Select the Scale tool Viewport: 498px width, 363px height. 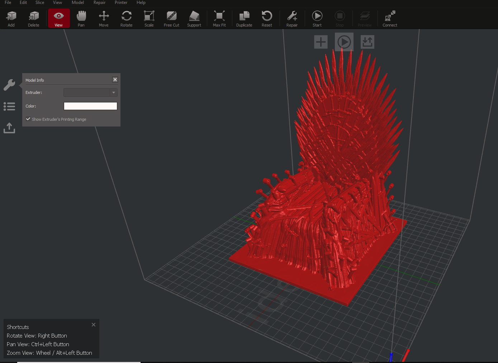[149, 16]
